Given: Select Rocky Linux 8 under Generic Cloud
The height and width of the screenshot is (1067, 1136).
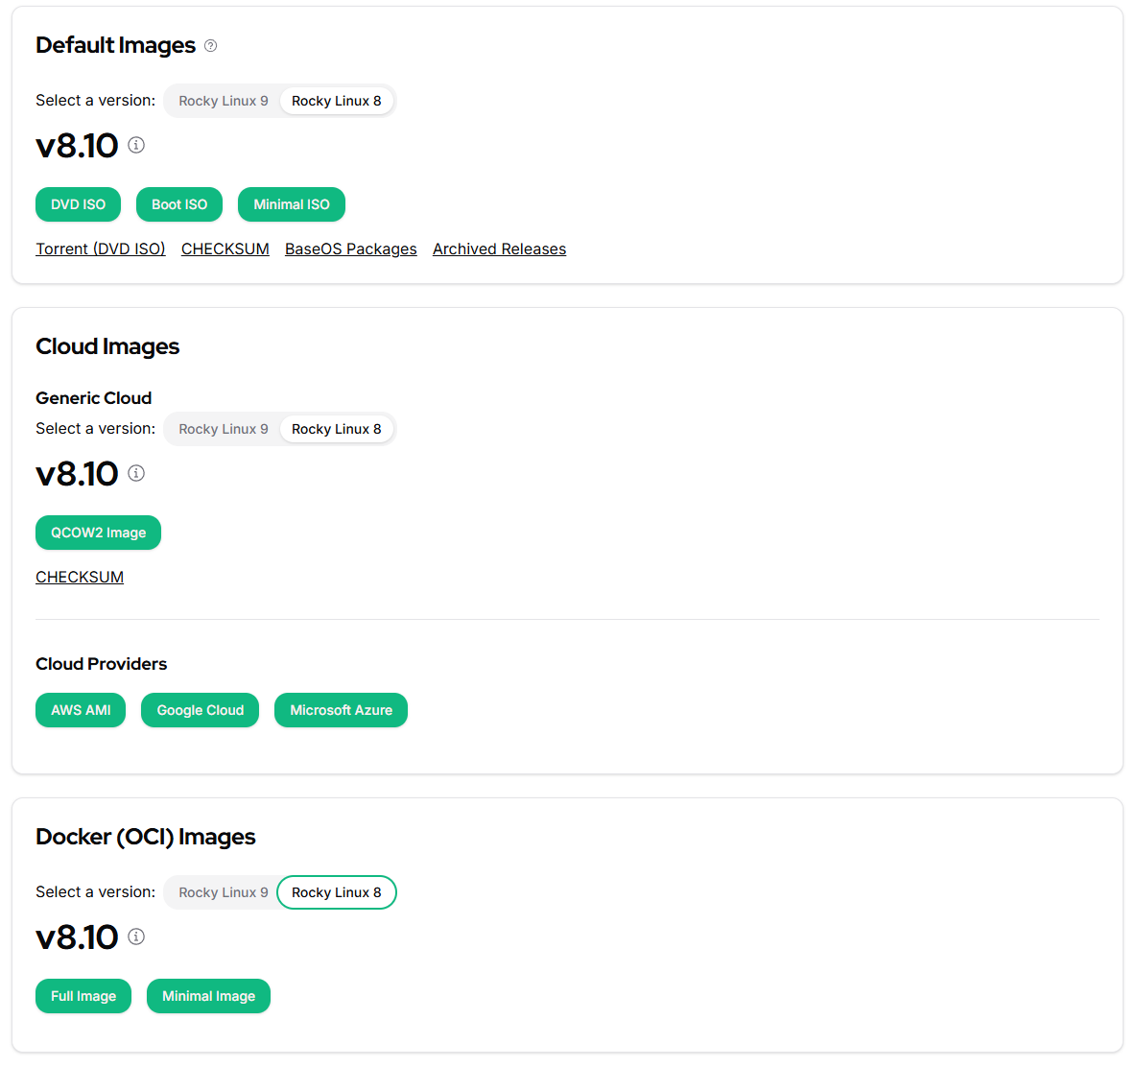Looking at the screenshot, I should point(336,429).
